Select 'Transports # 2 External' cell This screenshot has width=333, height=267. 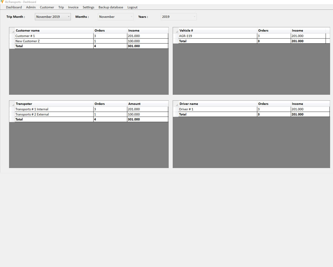[x=54, y=114]
